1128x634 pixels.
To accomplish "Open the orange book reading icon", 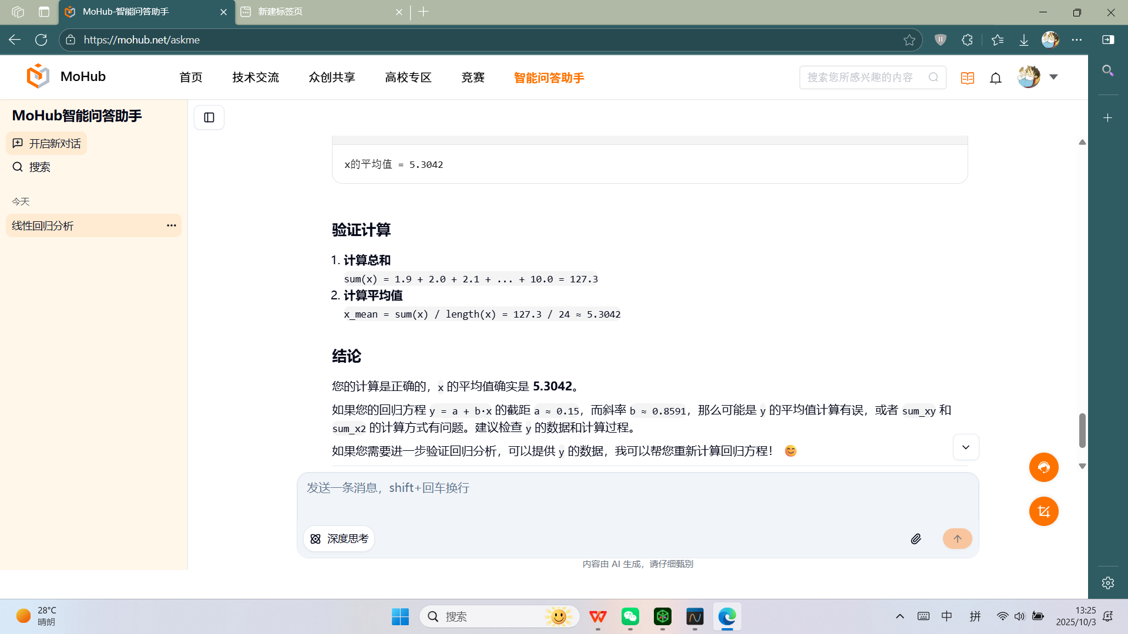I will point(968,77).
